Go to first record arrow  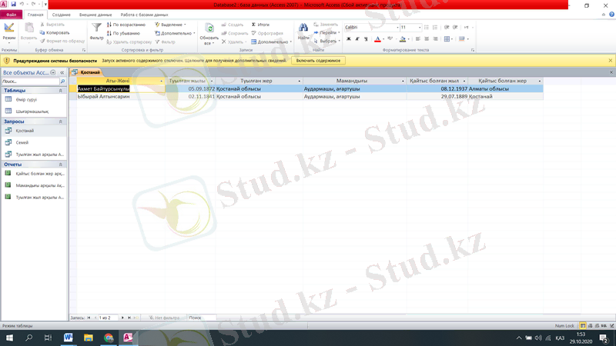89,318
